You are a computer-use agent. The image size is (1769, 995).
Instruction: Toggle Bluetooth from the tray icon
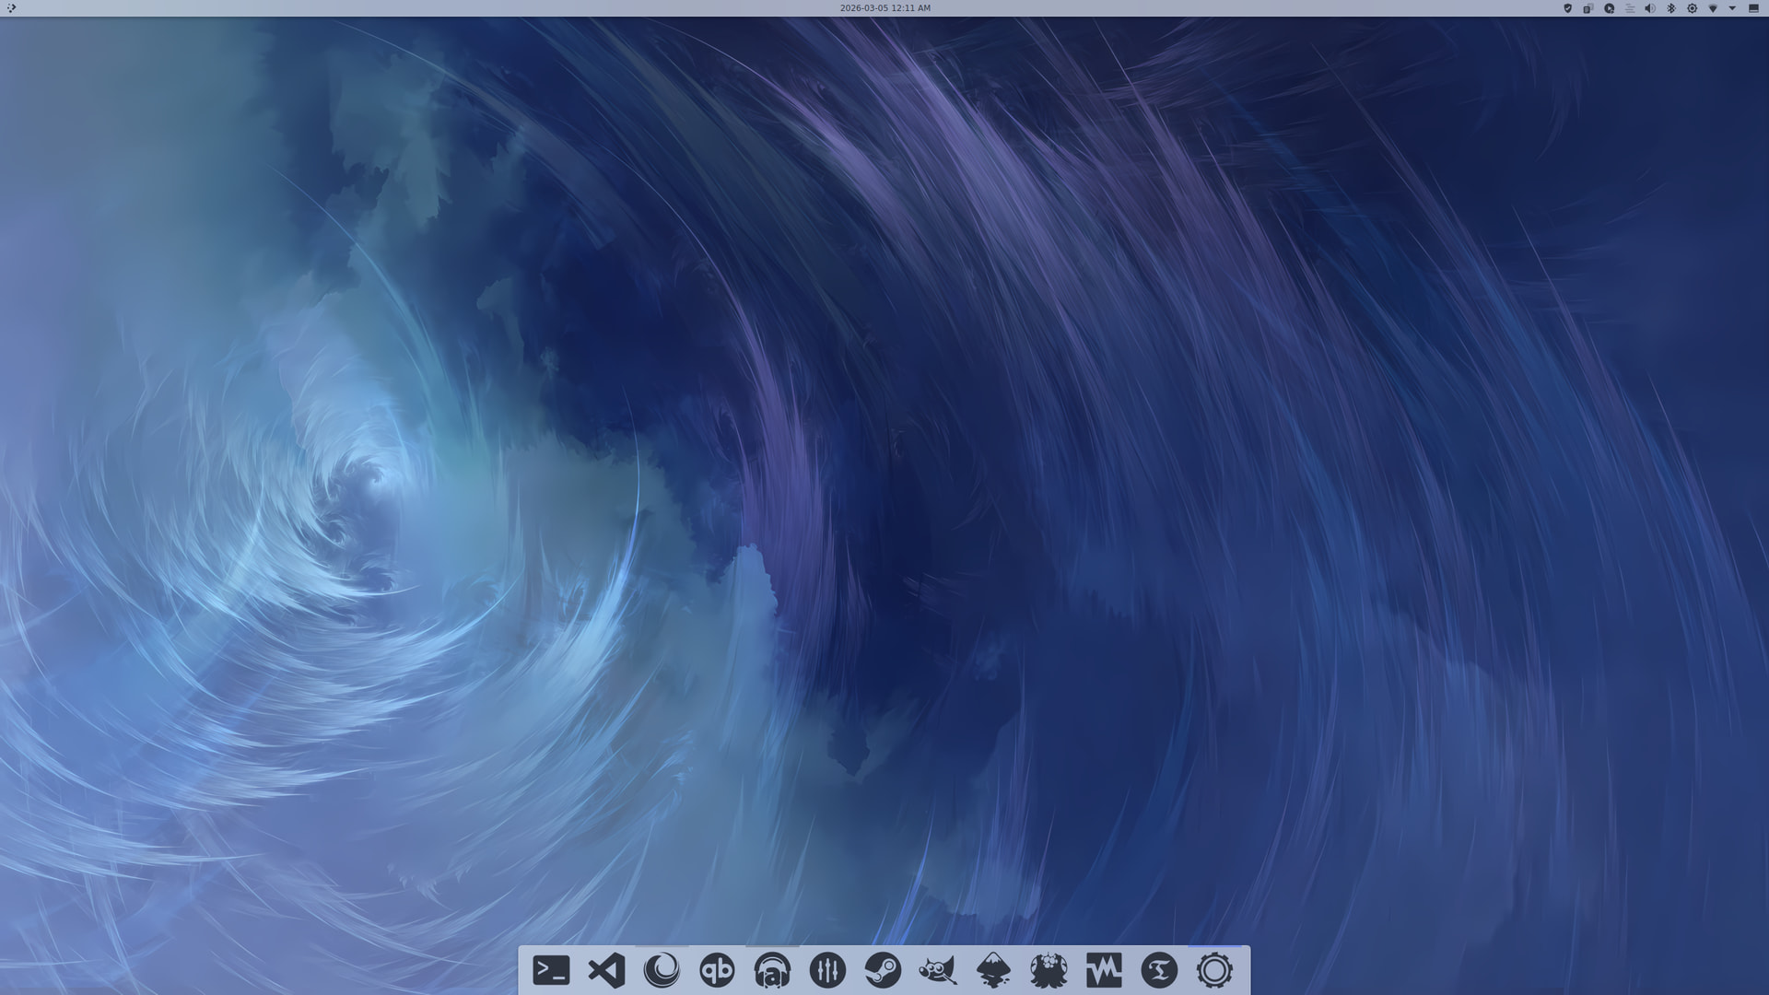tap(1671, 8)
